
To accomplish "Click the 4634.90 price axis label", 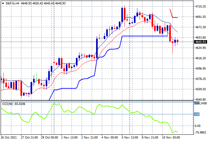I will (x=200, y=48).
